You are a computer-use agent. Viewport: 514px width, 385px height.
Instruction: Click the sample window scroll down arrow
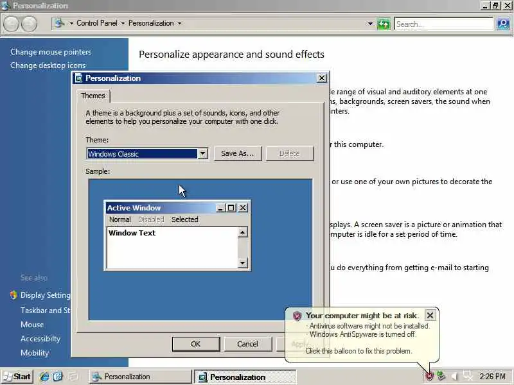pyautogui.click(x=243, y=263)
